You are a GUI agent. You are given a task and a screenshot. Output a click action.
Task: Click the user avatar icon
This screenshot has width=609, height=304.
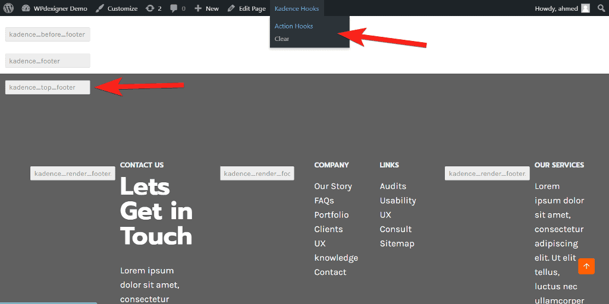coord(586,8)
